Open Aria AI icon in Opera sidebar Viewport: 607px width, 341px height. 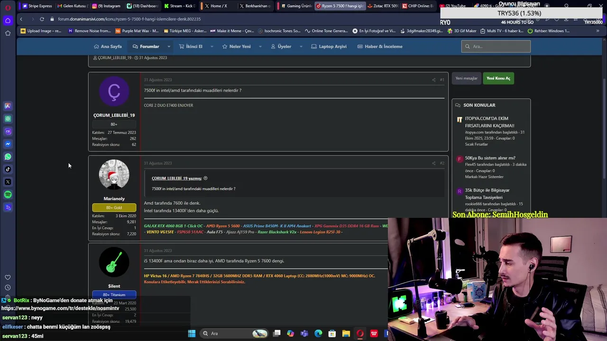(x=8, y=106)
